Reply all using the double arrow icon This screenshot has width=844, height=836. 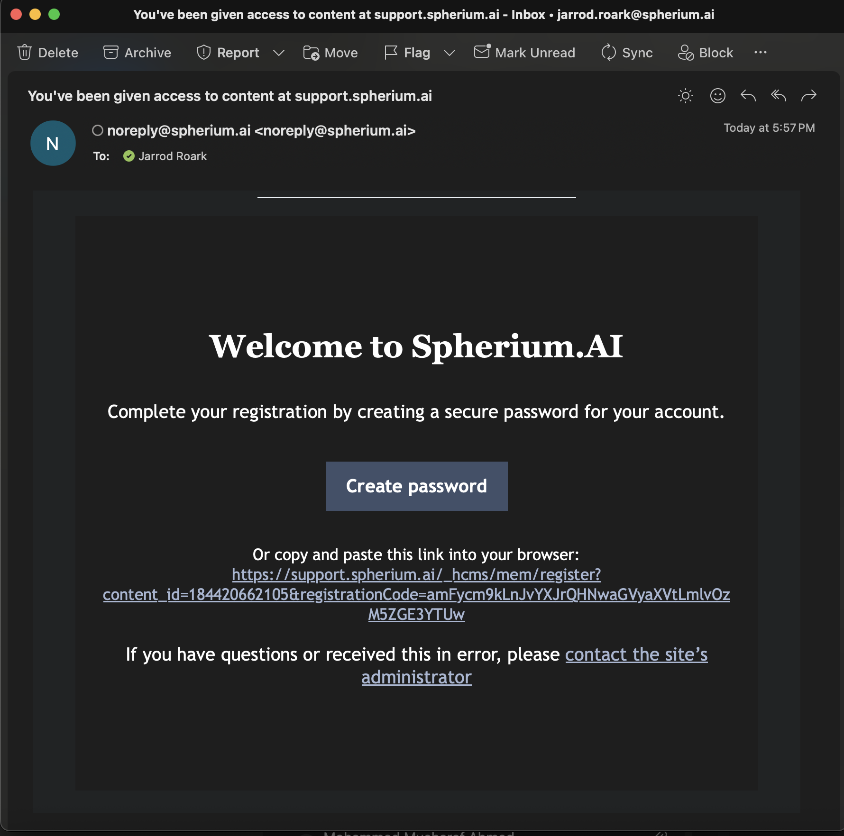pos(778,96)
